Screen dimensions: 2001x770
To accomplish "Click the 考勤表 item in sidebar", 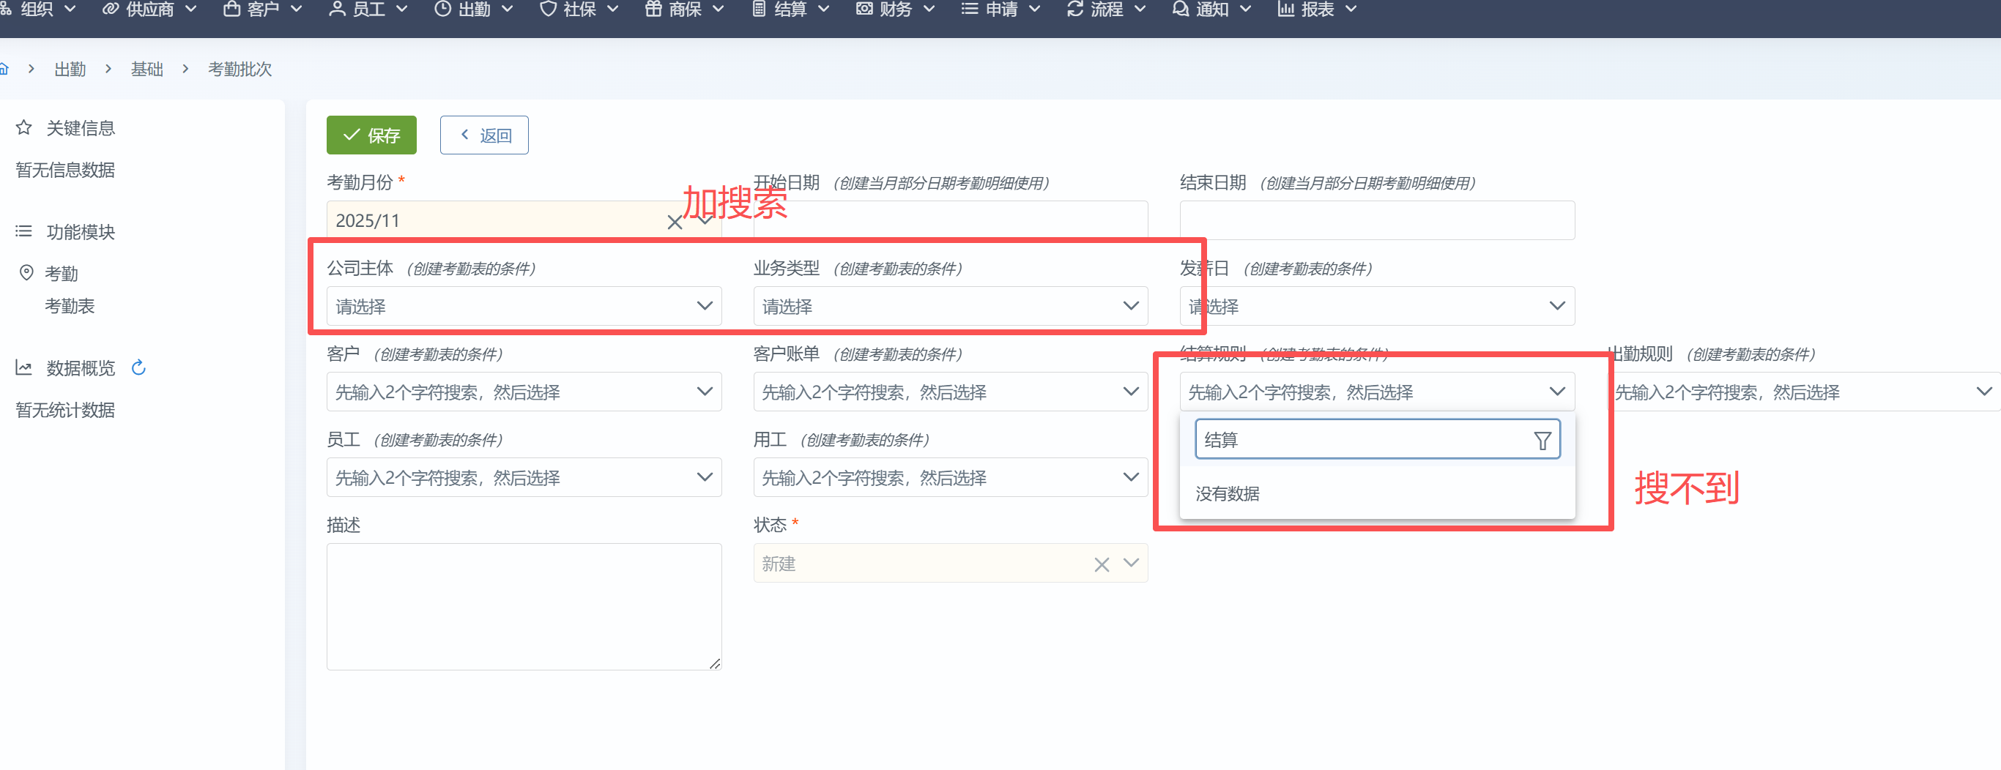I will 69,306.
